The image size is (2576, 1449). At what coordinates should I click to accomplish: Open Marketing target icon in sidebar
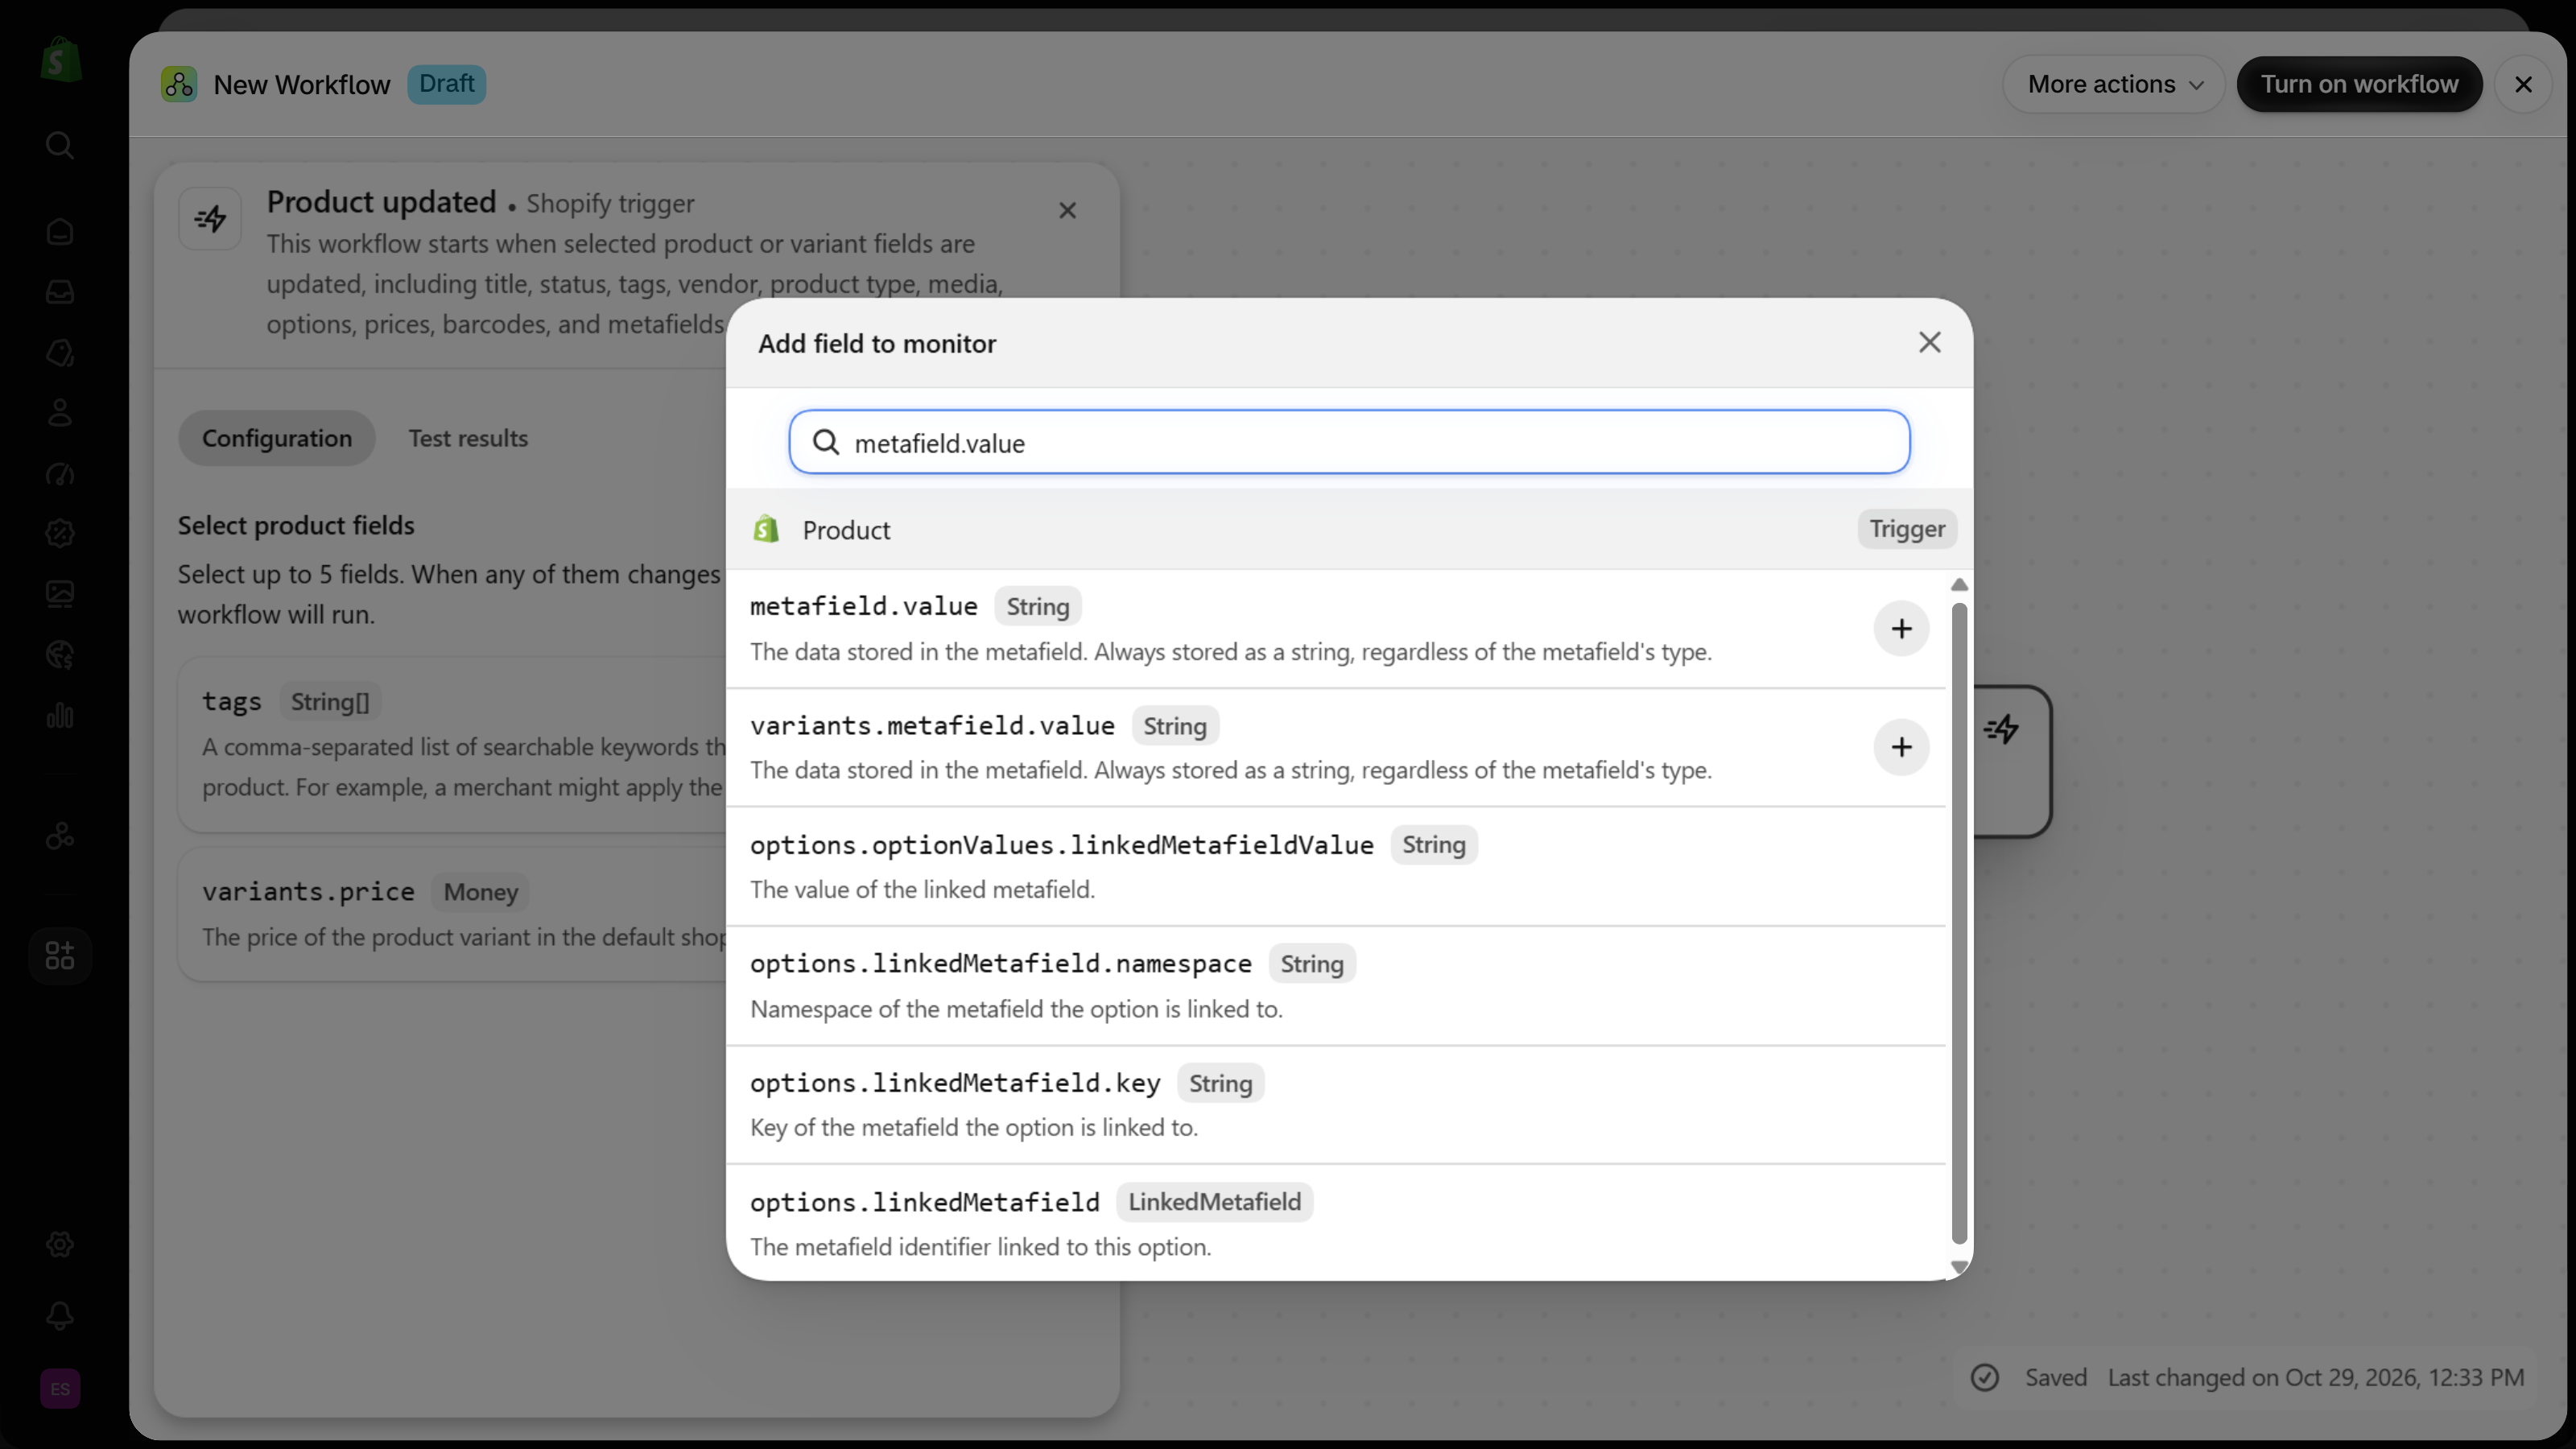pyautogui.click(x=60, y=474)
